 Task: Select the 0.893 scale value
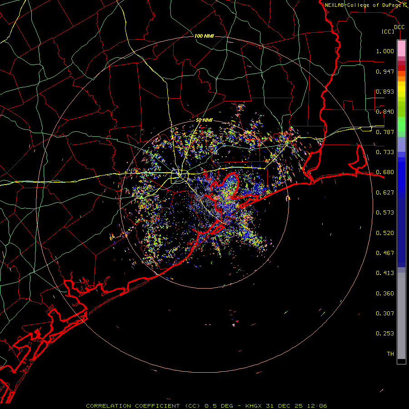[x=385, y=91]
